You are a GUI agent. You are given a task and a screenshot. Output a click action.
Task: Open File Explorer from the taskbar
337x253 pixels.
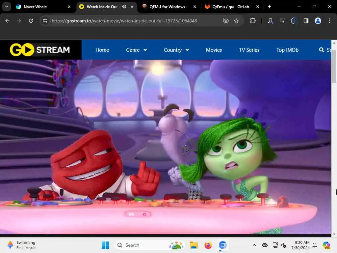pos(194,245)
